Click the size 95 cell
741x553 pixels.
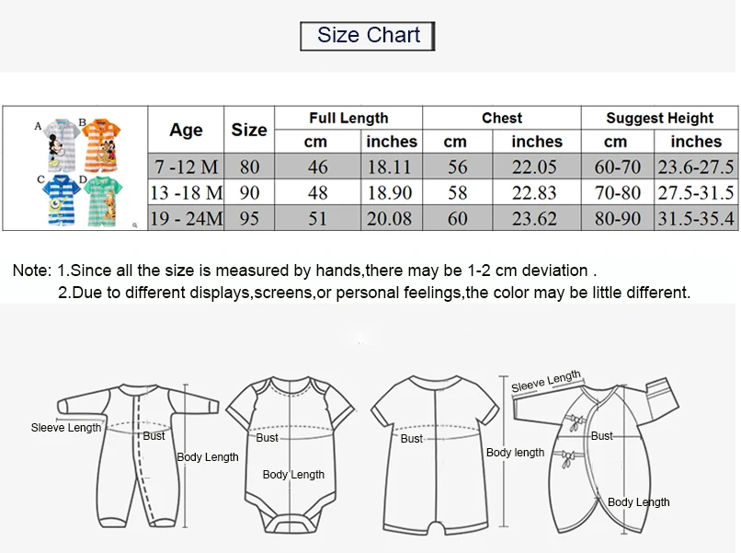tap(249, 218)
